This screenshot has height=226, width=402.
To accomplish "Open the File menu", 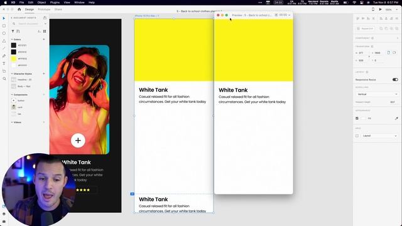I will tap(21, 3).
